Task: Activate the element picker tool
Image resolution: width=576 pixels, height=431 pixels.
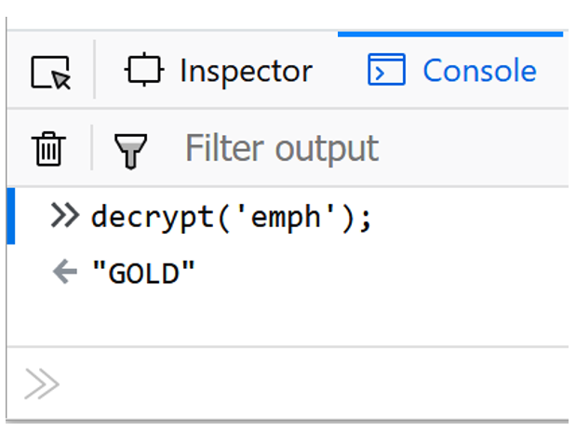Action: pos(50,72)
